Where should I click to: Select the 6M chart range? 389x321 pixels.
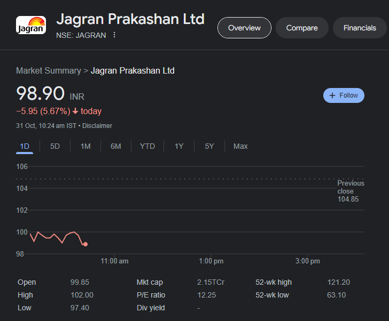(116, 146)
